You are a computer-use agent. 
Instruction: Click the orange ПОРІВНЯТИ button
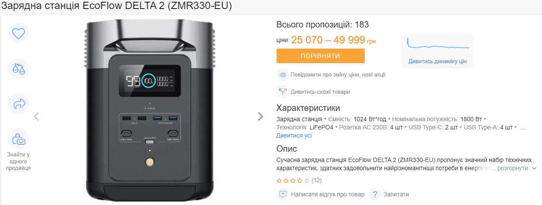[x=320, y=56]
